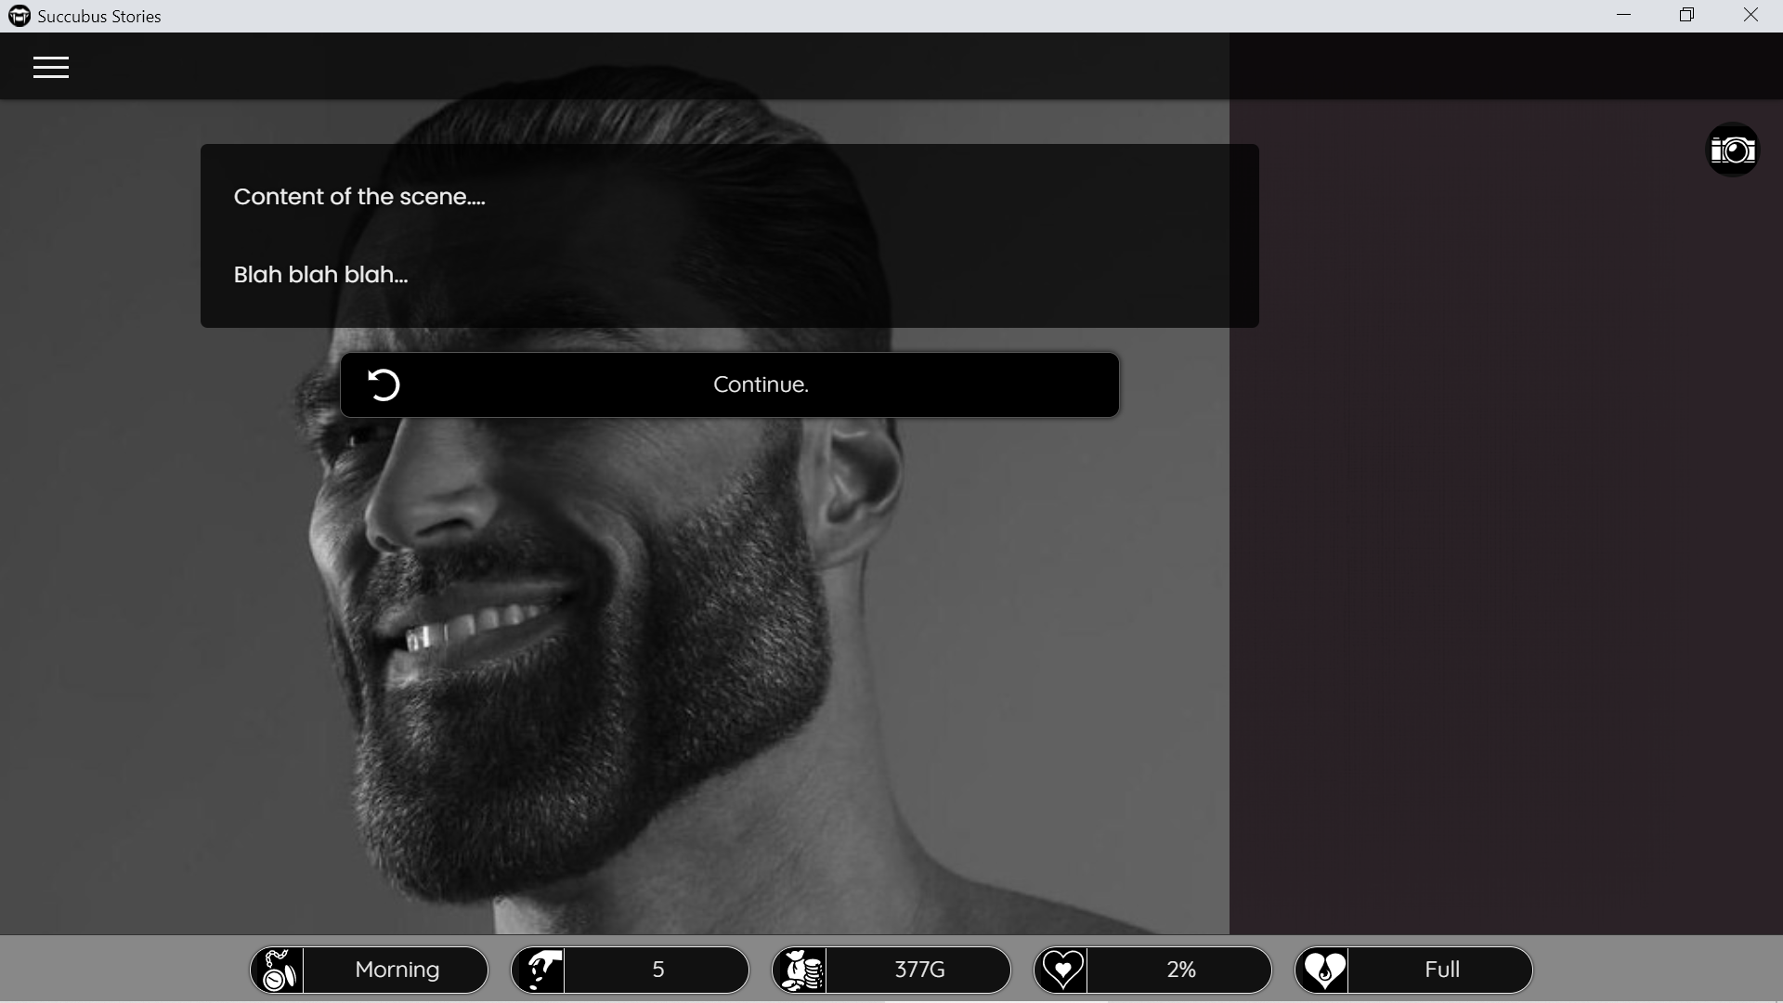Click the time-of-day icon next to Morning
This screenshot has height=1003, width=1783.
click(278, 970)
